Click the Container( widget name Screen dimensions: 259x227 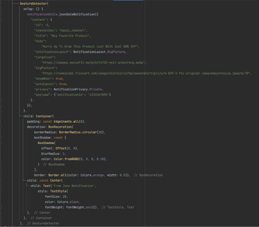coord(45,116)
